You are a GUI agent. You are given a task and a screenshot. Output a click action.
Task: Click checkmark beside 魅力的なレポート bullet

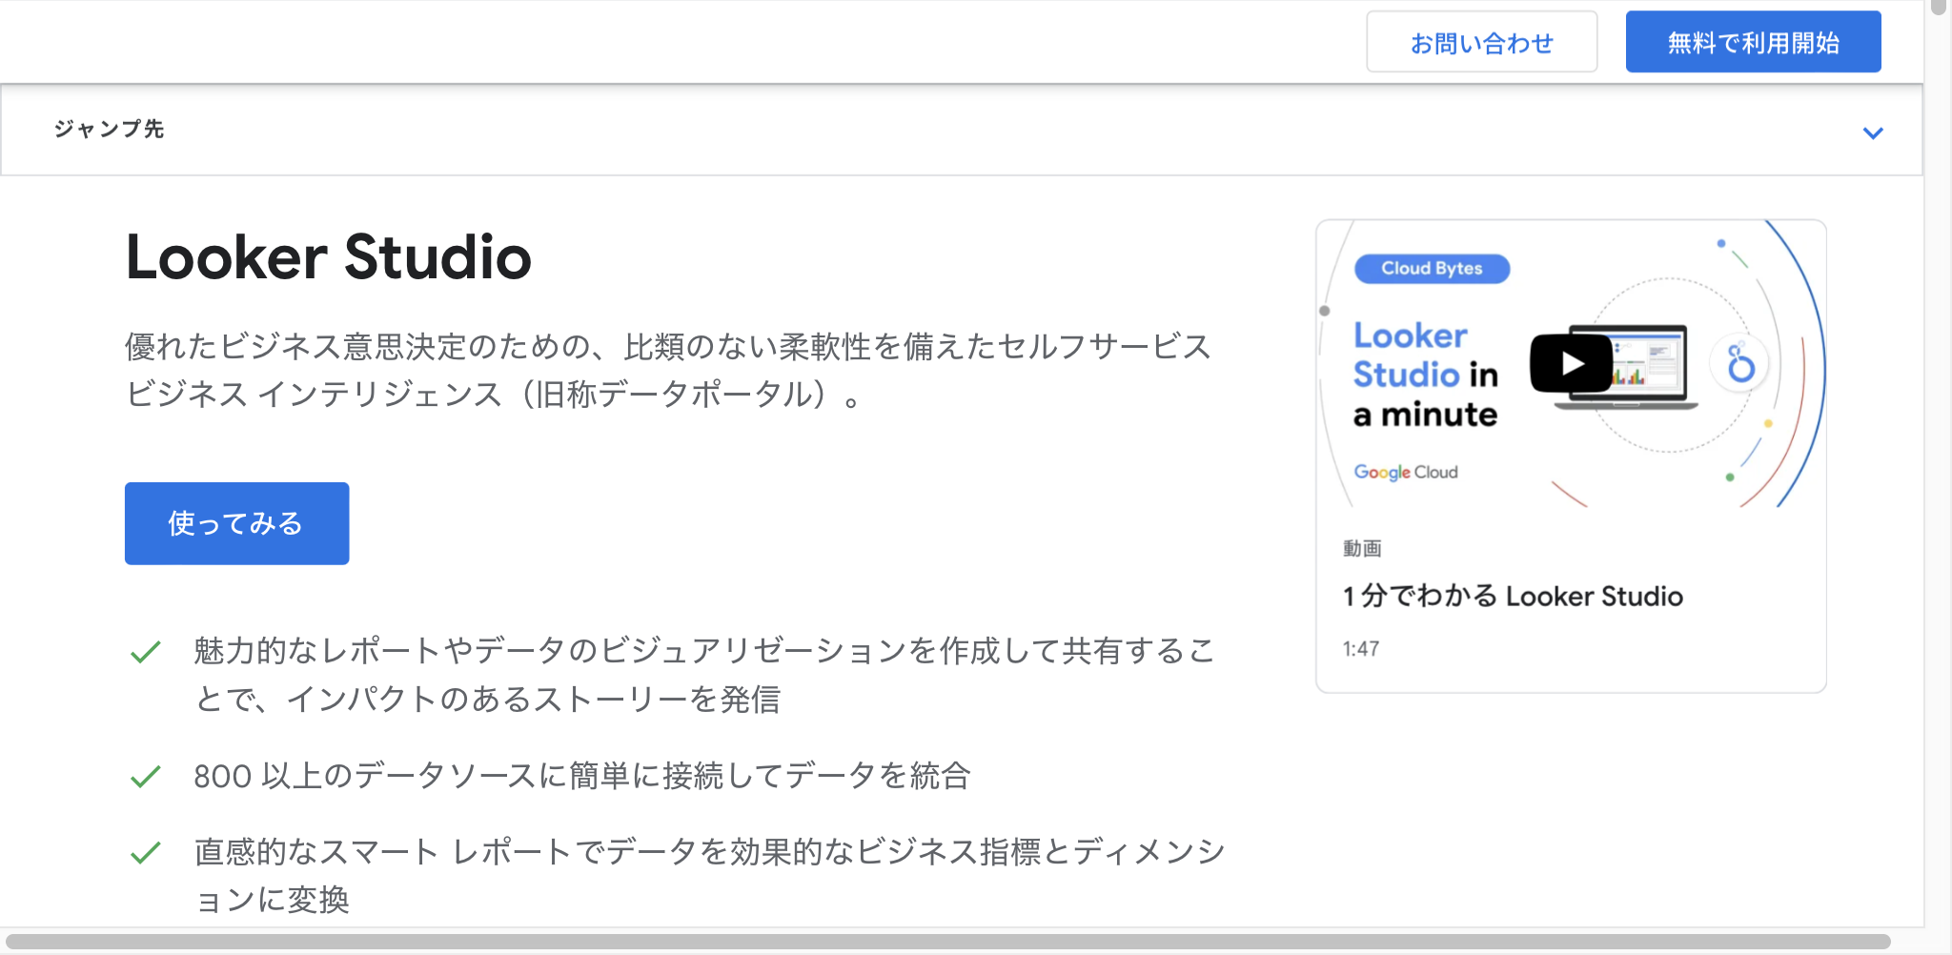click(x=146, y=653)
